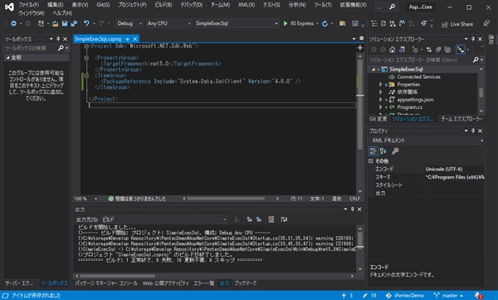
Task: Click the Toolbox search magnifier icon
Action: click(61, 47)
